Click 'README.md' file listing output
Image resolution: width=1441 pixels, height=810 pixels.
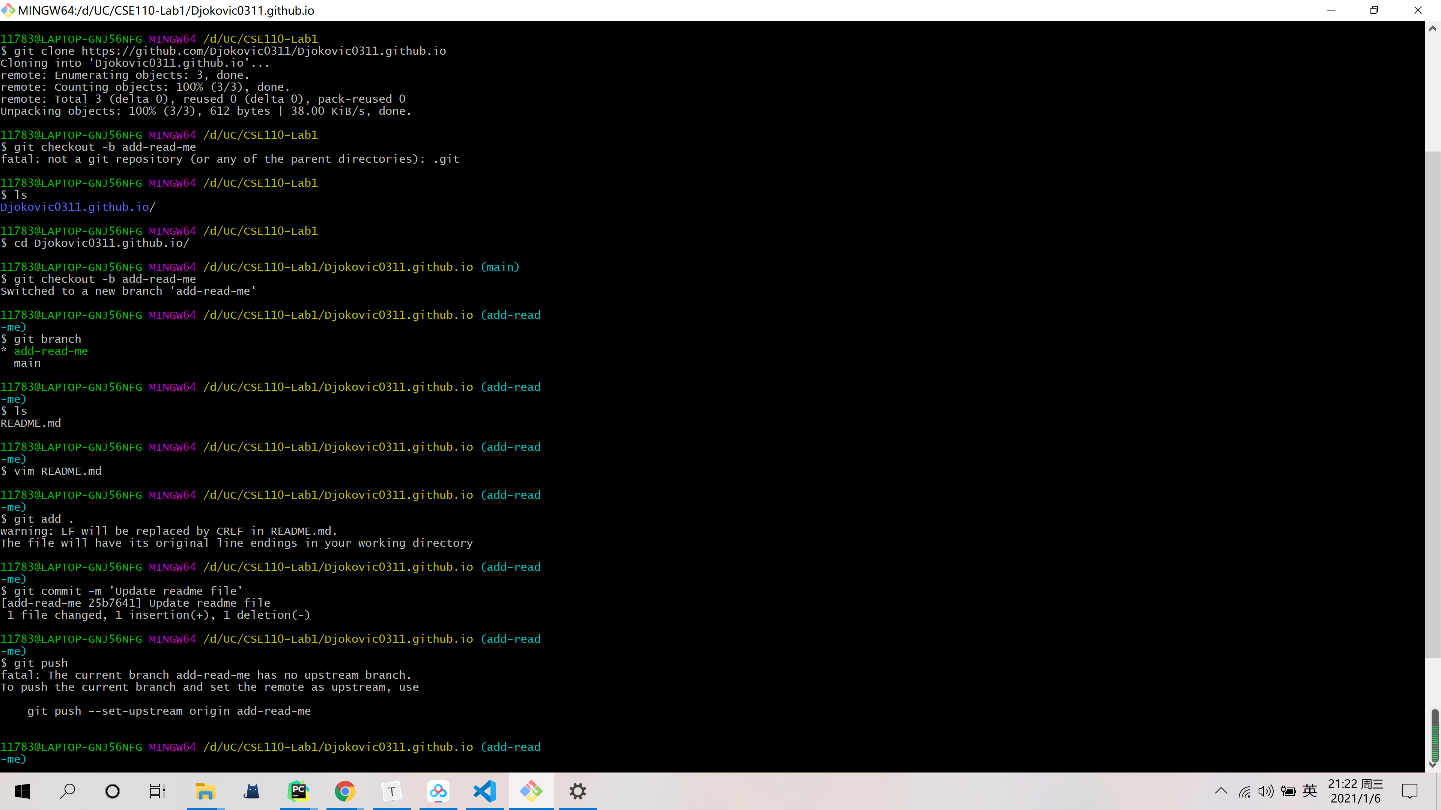click(31, 423)
